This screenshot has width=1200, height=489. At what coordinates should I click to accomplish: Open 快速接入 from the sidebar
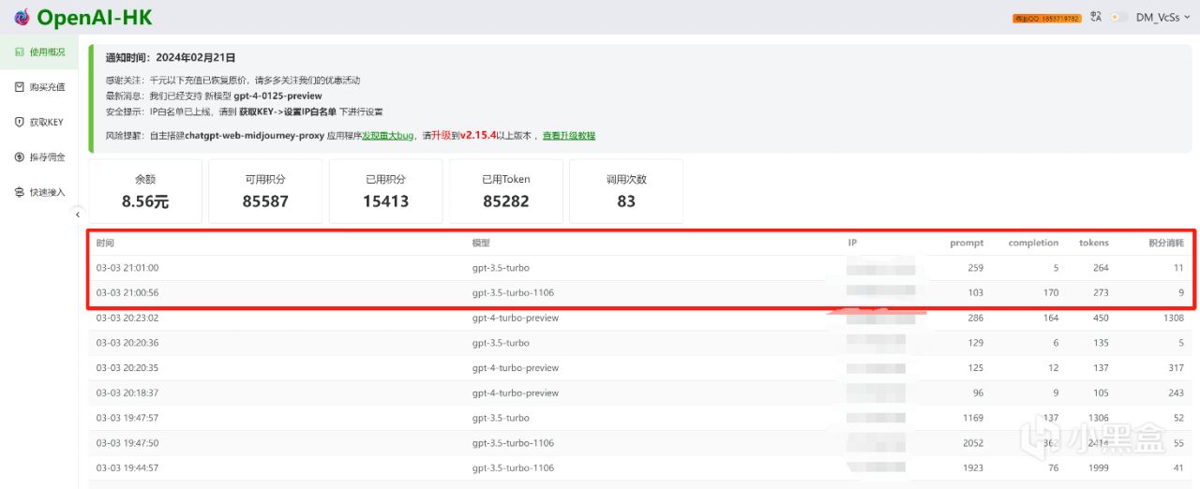pyautogui.click(x=39, y=192)
